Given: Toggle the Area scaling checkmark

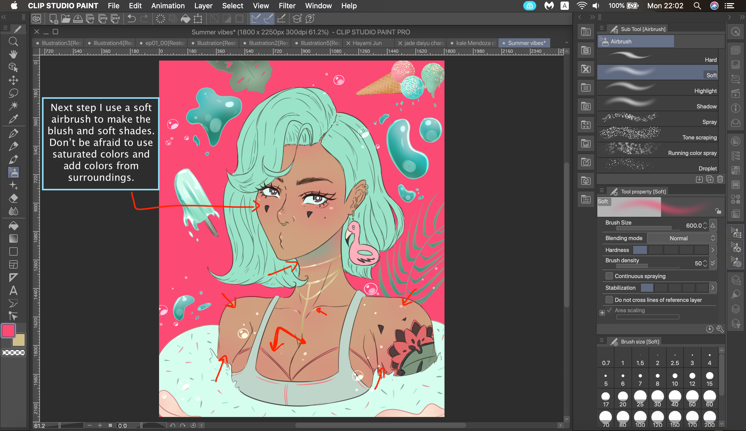Looking at the screenshot, I should tap(609, 310).
